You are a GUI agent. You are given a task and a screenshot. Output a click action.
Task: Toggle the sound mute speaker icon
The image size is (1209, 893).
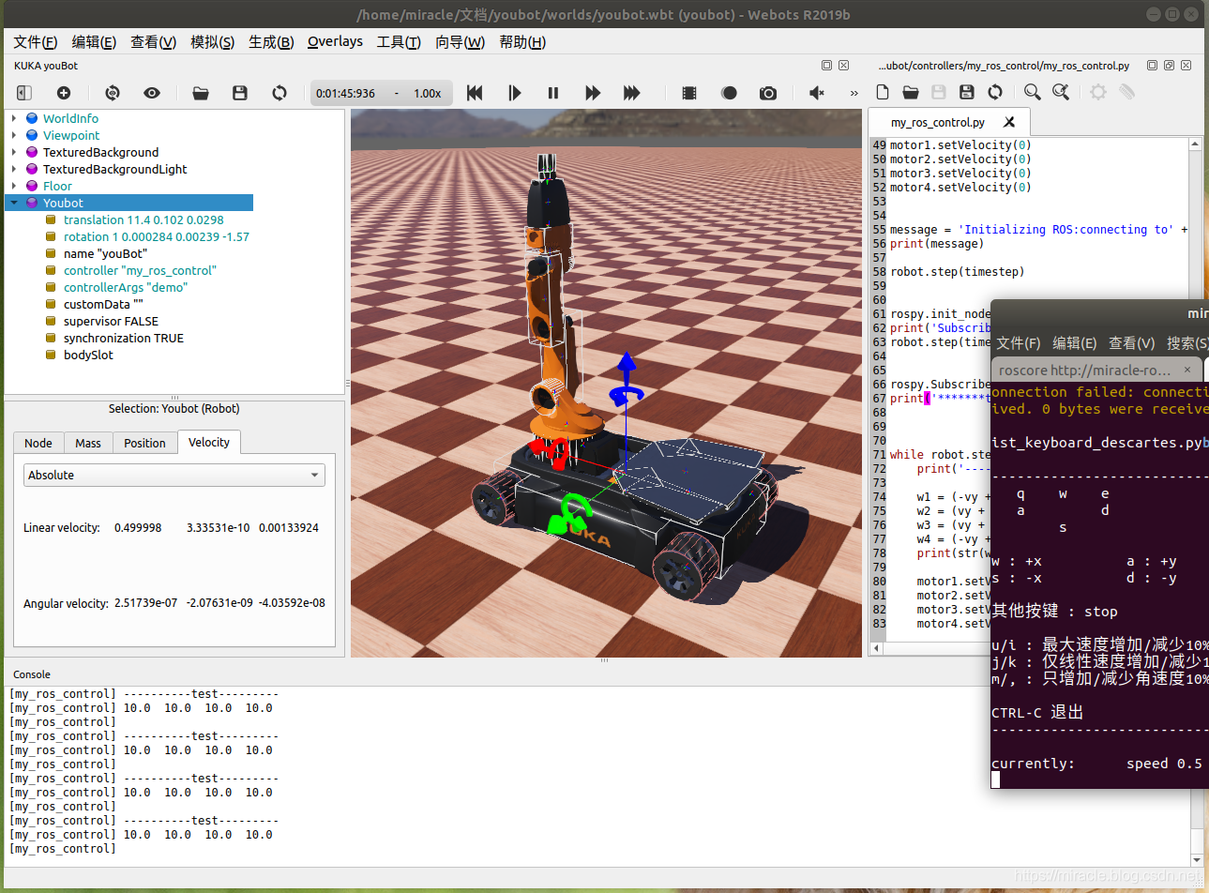817,93
